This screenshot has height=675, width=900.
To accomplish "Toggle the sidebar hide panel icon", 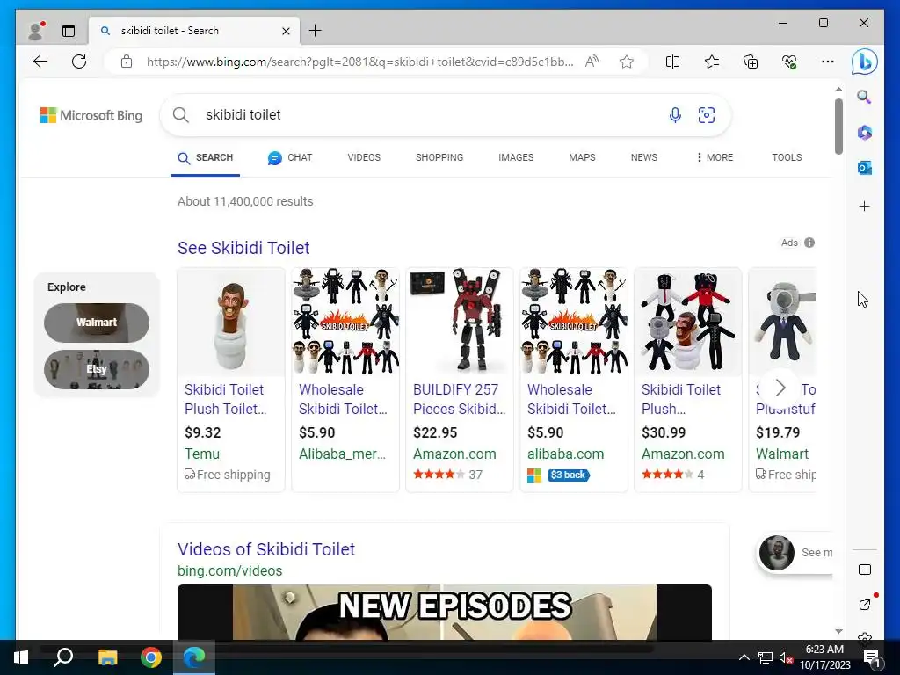I will [865, 570].
